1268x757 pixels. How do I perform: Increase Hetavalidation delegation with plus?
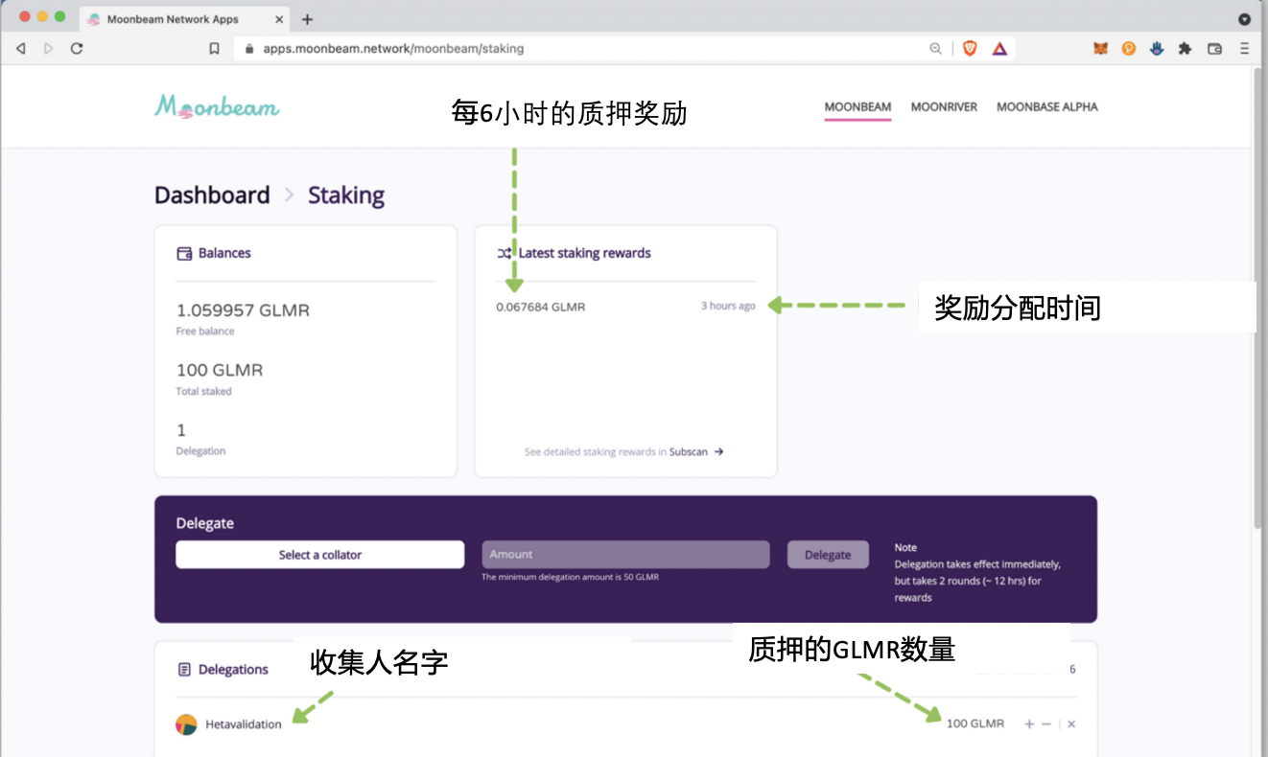(1029, 724)
